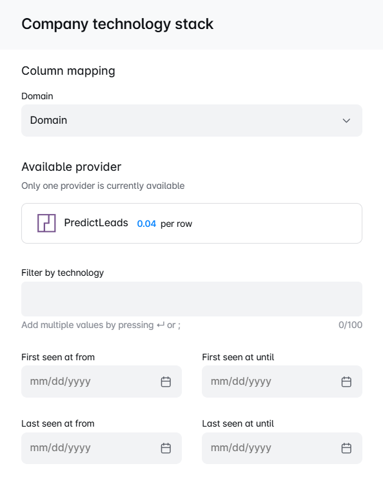Open calendar picker for First seen at from
The height and width of the screenshot is (484, 383).
pyautogui.click(x=166, y=382)
